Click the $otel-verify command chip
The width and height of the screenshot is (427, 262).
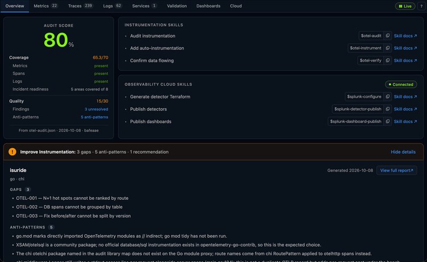[x=371, y=60]
